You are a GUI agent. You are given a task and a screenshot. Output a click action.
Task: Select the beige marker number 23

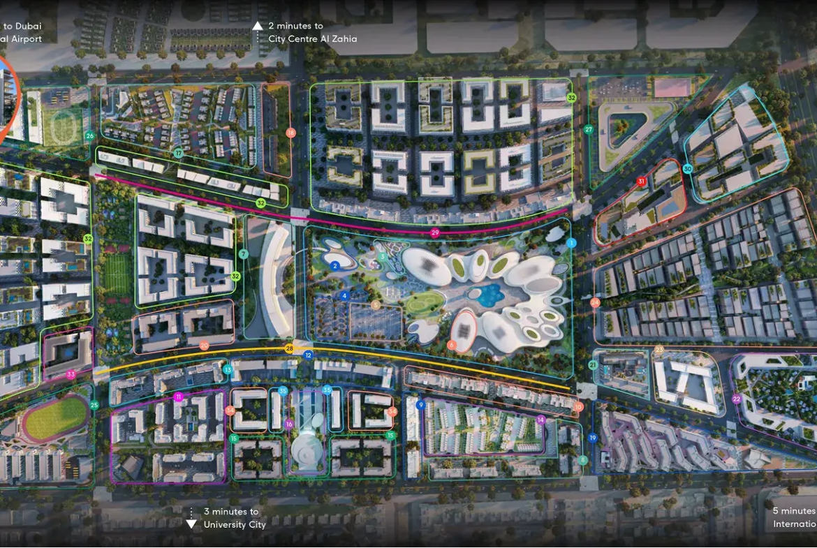pos(659,349)
